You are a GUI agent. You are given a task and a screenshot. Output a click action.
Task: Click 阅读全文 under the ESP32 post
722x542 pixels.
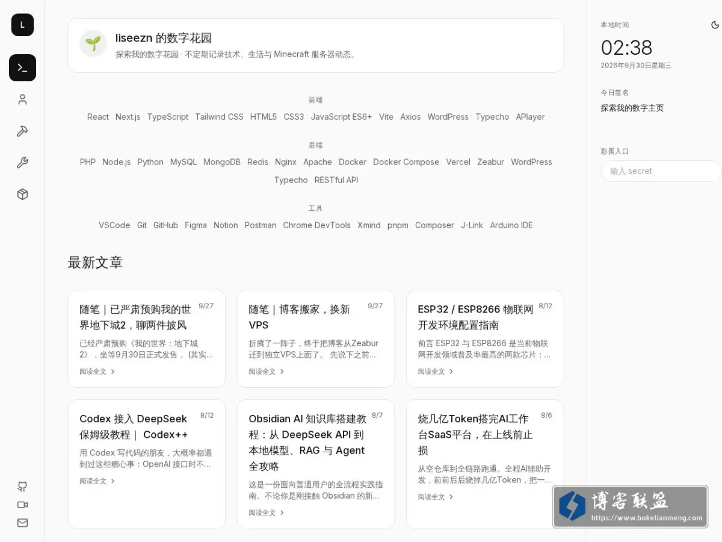click(436, 372)
